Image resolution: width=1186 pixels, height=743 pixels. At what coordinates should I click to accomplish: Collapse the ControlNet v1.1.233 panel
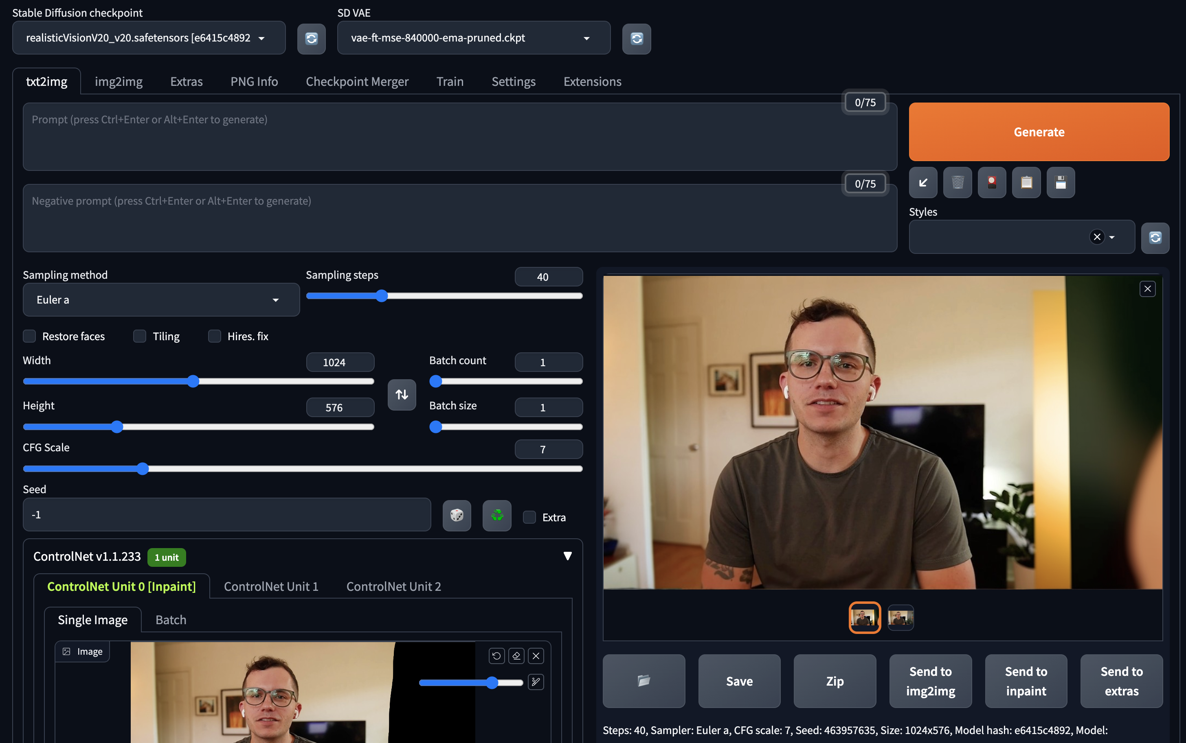click(x=567, y=556)
